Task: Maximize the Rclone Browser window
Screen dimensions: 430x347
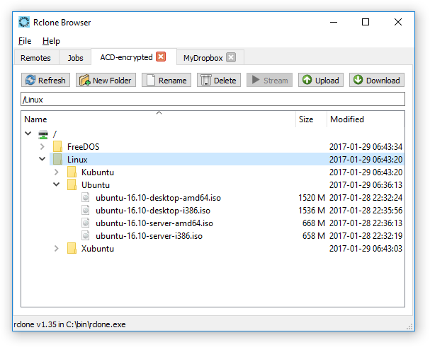Action: [366, 22]
